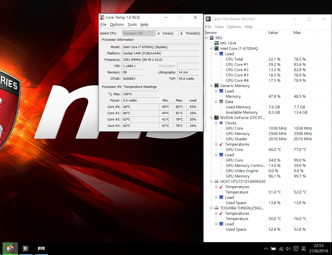Click the Core #0 temperature 68°C field
Image resolution: width=332 pixels, height=255 pixels.
(140, 107)
